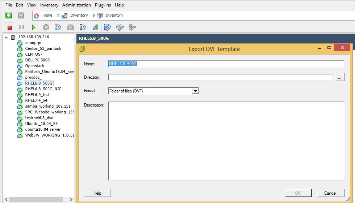
Task: Open the Administration menu
Action: [76, 5]
